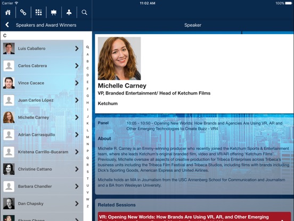Open the chain link icon in toolbar
Image resolution: width=294 pixels, height=221 pixels.
(23, 12)
